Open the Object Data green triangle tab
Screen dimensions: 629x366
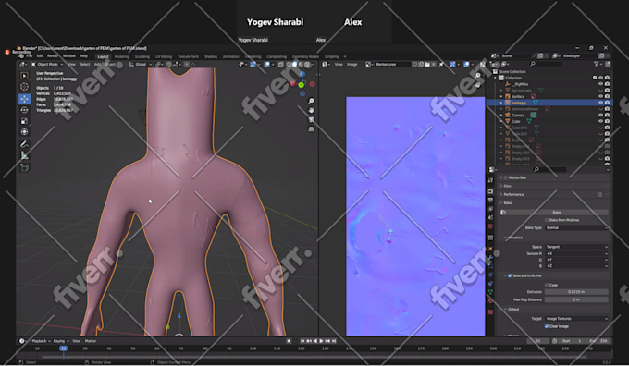click(x=490, y=292)
